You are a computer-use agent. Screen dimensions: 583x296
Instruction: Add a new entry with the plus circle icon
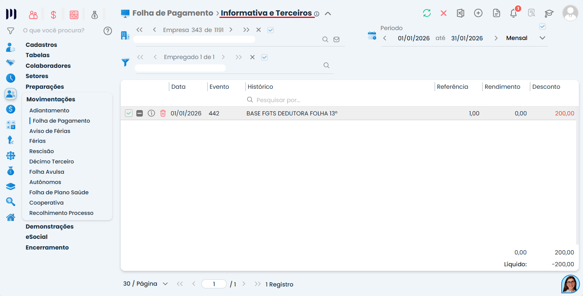pos(478,13)
